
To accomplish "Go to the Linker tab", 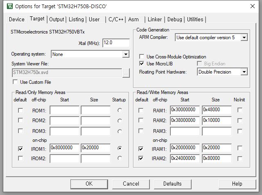I will coord(155,19).
